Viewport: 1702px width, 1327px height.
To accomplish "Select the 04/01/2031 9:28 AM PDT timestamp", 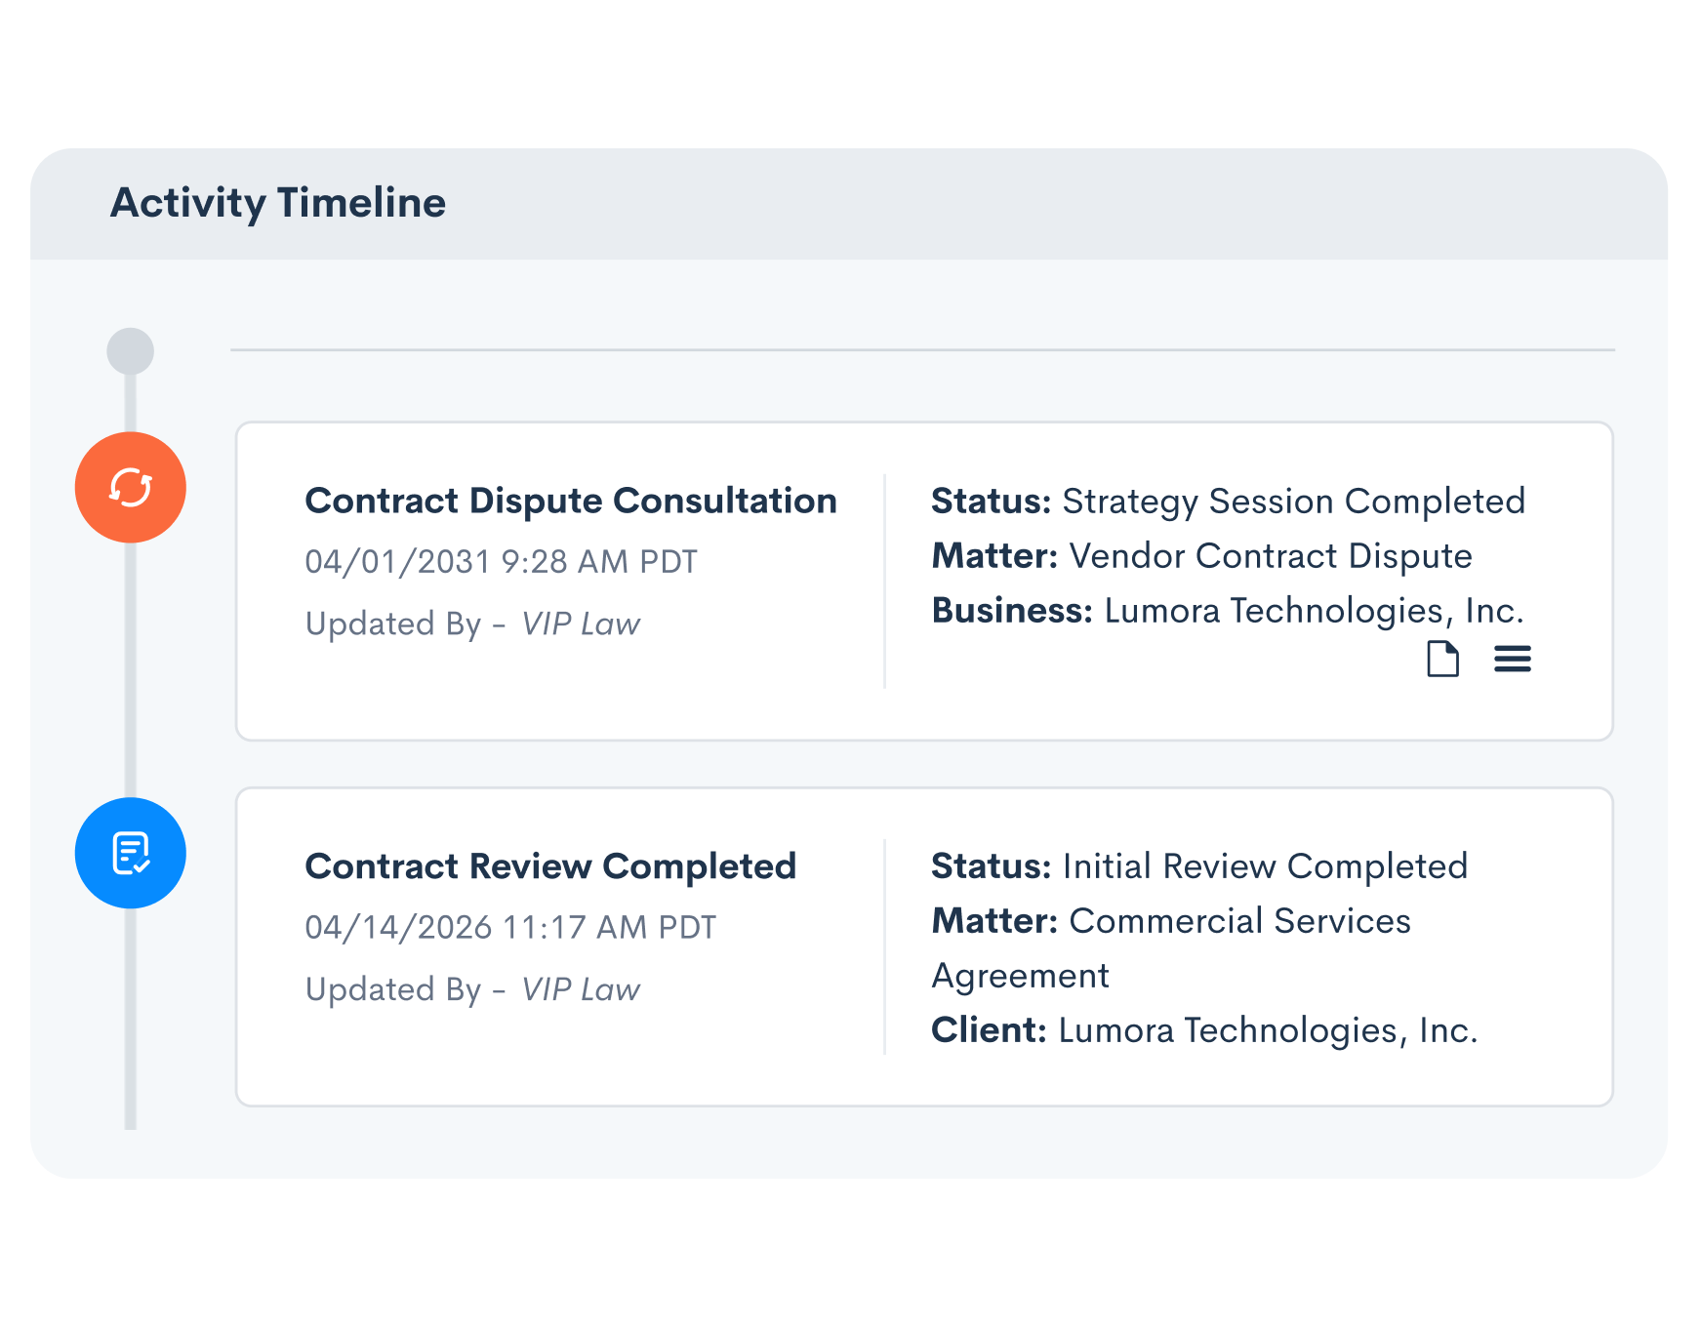I will pyautogui.click(x=501, y=562).
